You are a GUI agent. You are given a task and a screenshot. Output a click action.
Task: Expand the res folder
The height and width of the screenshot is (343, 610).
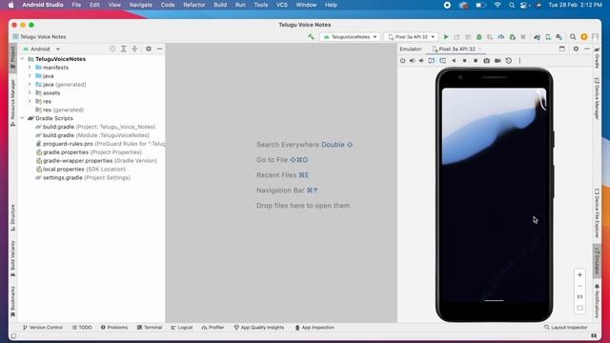pyautogui.click(x=30, y=101)
